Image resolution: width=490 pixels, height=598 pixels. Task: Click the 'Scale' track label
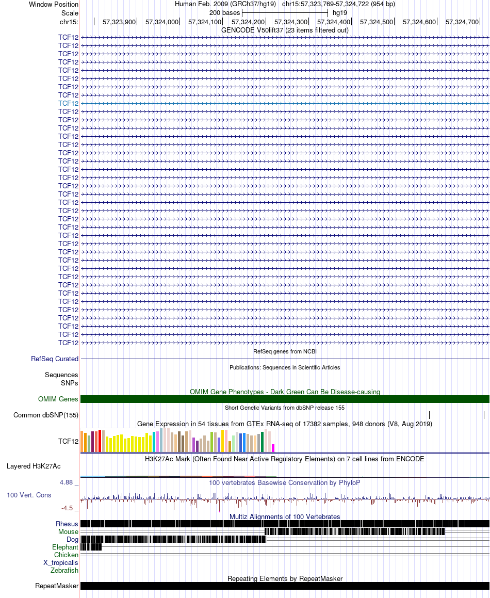tap(70, 13)
